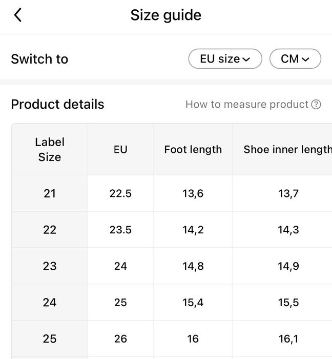This screenshot has height=359, width=332.
Task: Choose label size 23 in table
Action: pos(50,266)
